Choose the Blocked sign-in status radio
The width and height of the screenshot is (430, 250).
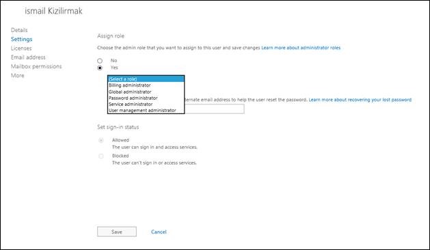pyautogui.click(x=101, y=156)
